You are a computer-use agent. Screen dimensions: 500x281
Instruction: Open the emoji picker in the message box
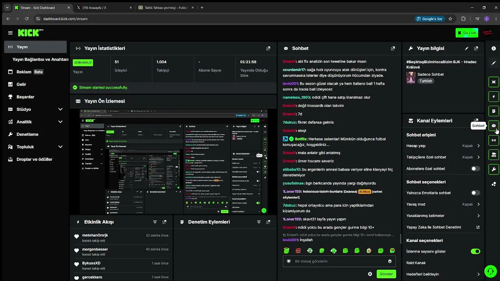point(390,261)
